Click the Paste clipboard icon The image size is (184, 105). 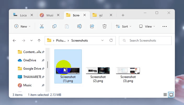coord(67,26)
